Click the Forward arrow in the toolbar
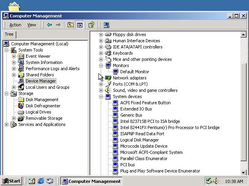The height and width of the screenshot is (186, 249). pos(58,25)
